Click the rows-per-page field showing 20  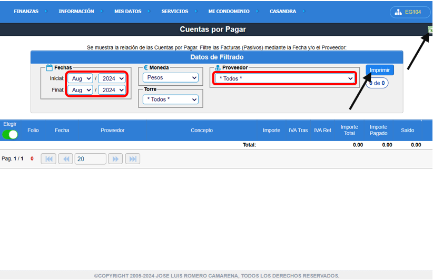click(x=90, y=158)
